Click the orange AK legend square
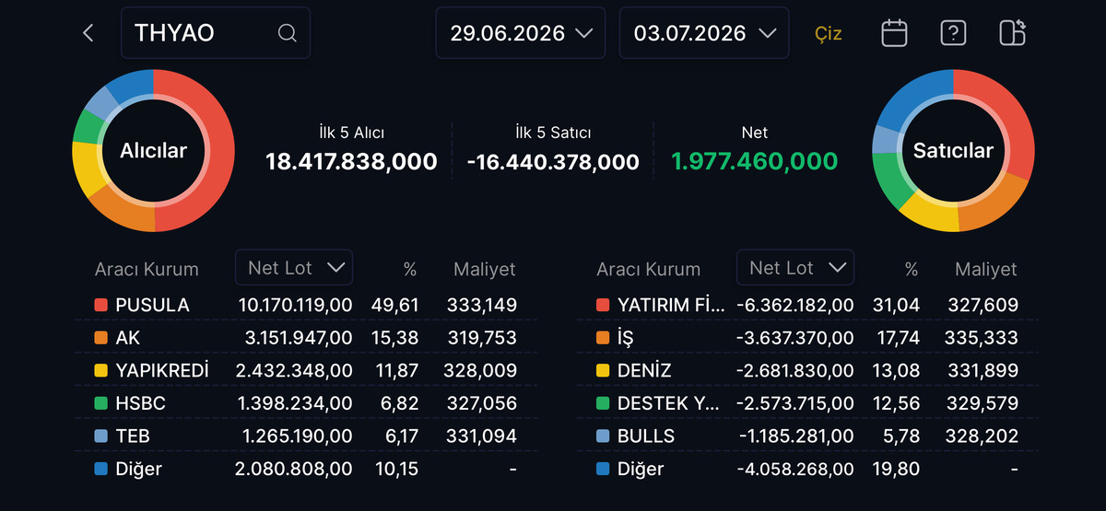 [100, 338]
